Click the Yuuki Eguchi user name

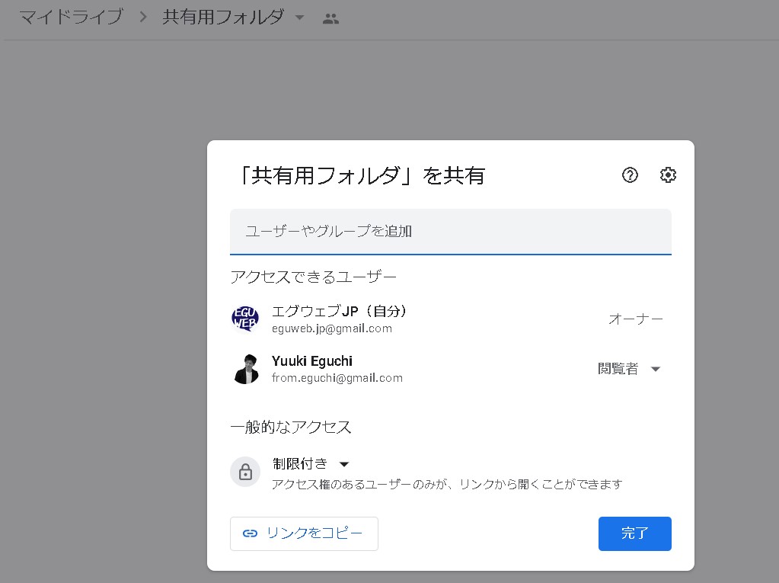[x=312, y=361]
